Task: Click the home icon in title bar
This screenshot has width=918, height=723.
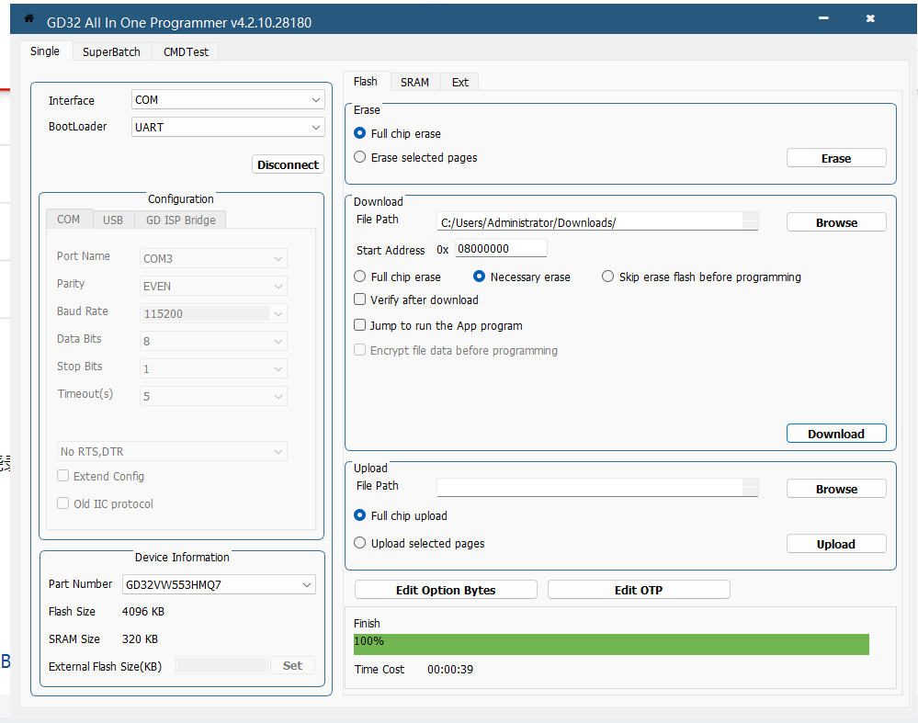Action: point(28,18)
